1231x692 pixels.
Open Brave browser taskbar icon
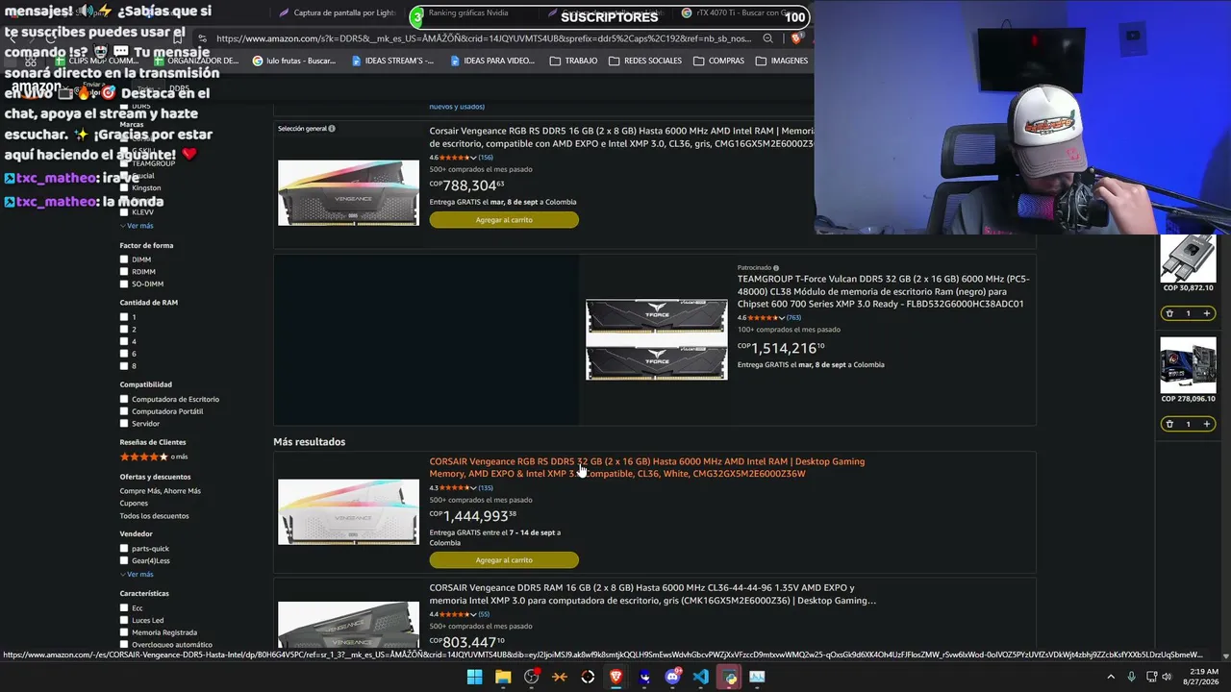pyautogui.click(x=616, y=677)
